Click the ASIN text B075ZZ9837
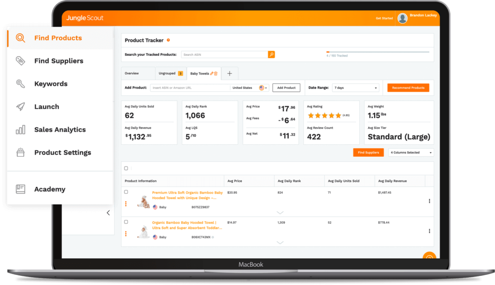Screen dimensions: 495x285 click(201, 207)
